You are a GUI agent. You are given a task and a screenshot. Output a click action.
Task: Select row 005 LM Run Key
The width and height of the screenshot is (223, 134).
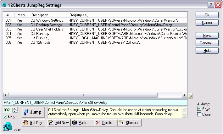pos(96,38)
